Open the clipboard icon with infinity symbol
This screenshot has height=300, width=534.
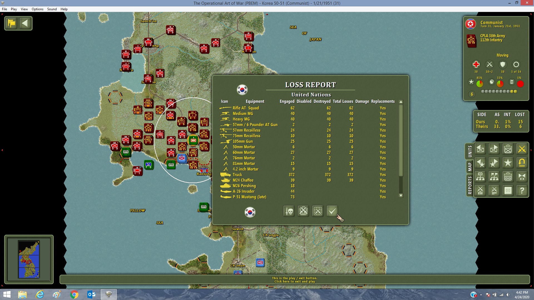(x=508, y=177)
